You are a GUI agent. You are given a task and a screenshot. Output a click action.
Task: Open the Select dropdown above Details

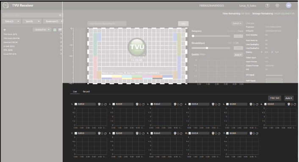pyautogui.click(x=237, y=23)
